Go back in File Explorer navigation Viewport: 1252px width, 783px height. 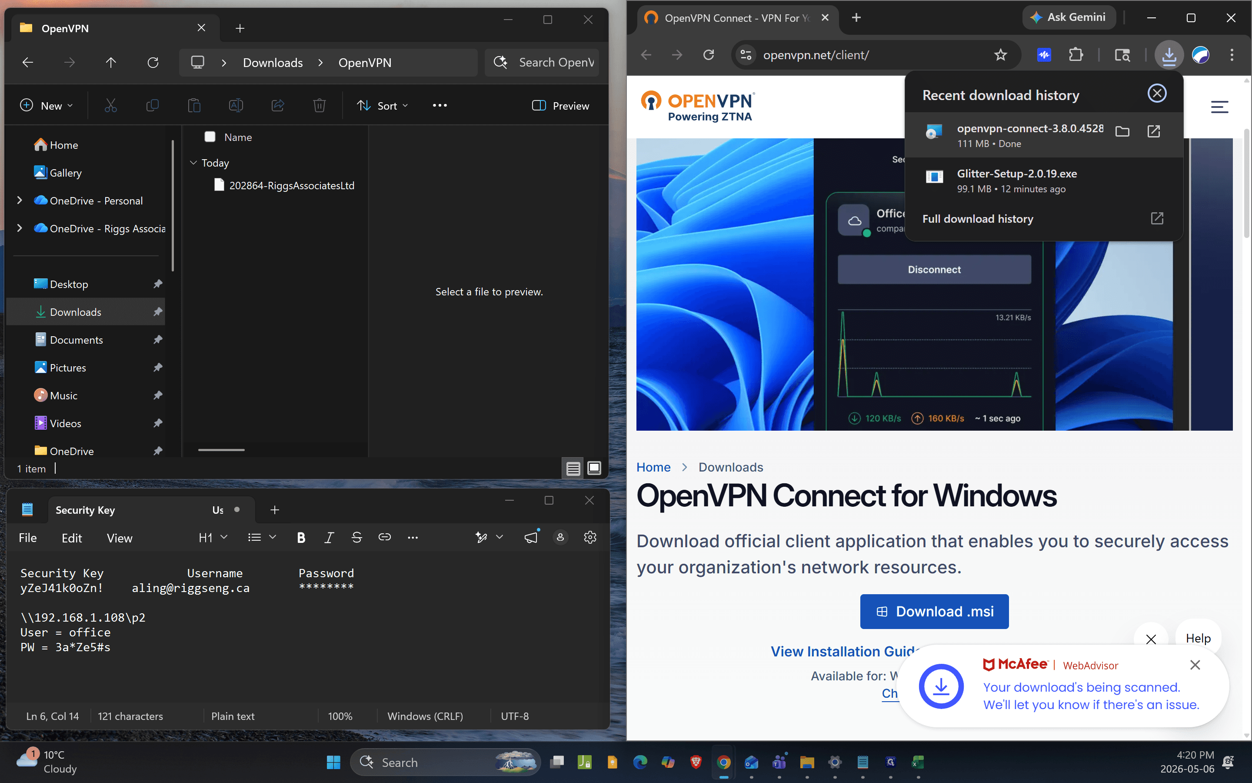pyautogui.click(x=28, y=63)
